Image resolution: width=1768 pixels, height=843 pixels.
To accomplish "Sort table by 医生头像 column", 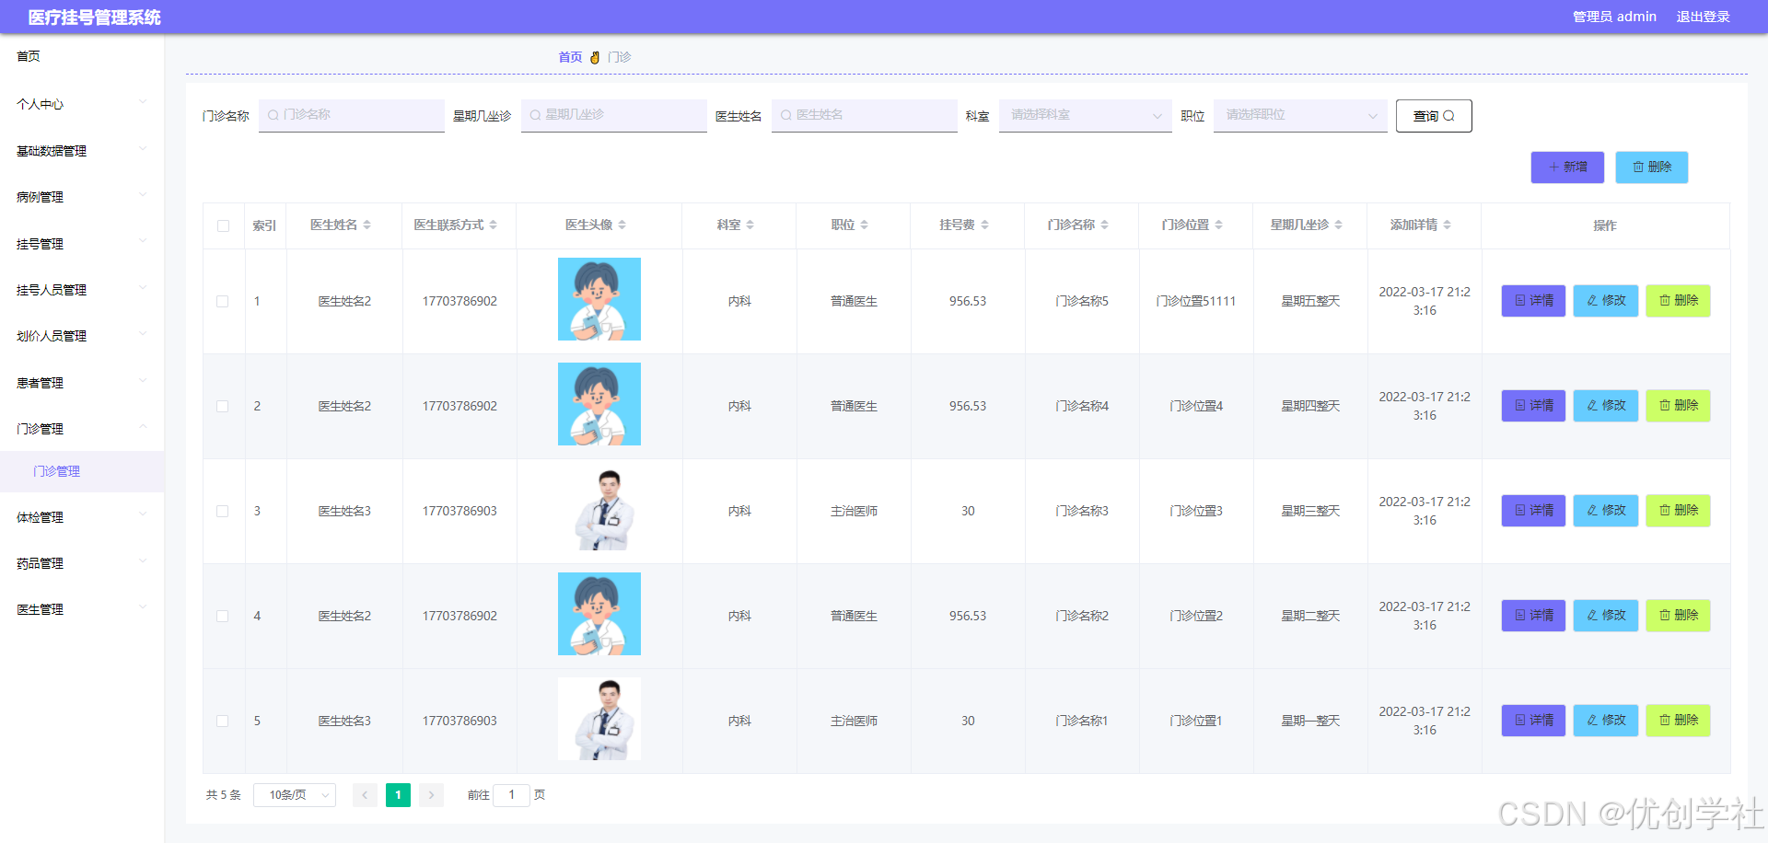I will pyautogui.click(x=622, y=225).
